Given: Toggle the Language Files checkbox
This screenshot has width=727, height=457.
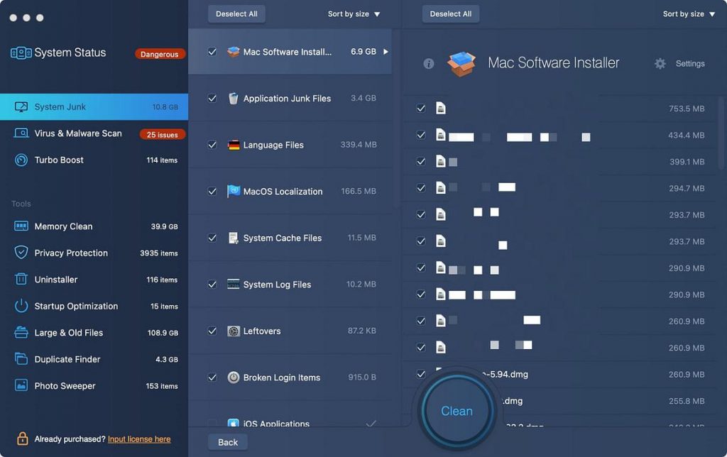Looking at the screenshot, I should point(212,145).
